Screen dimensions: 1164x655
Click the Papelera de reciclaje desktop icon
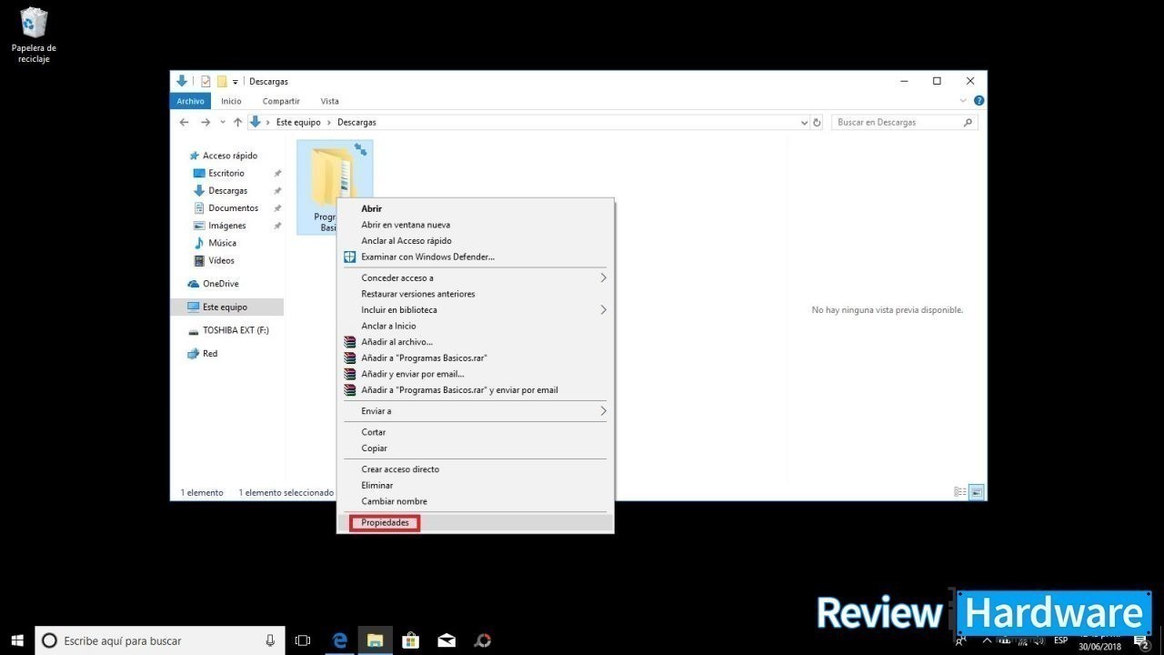click(34, 35)
